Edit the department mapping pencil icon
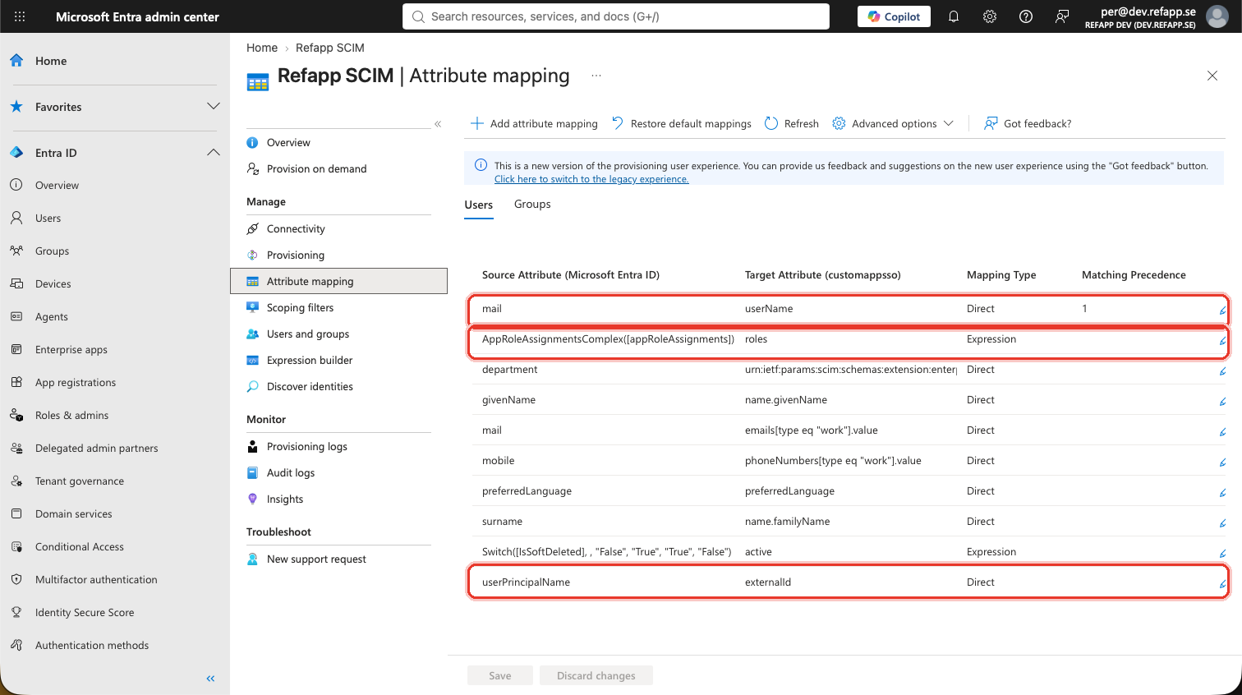 pos(1222,371)
